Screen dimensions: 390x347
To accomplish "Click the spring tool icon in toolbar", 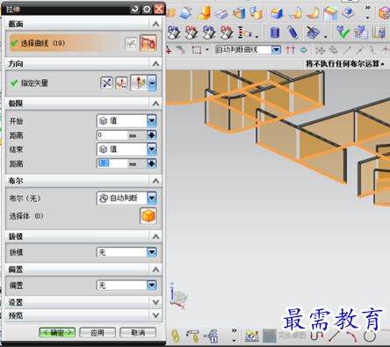I will [x=293, y=33].
